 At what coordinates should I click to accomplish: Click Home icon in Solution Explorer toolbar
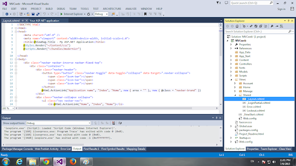coord(237,26)
